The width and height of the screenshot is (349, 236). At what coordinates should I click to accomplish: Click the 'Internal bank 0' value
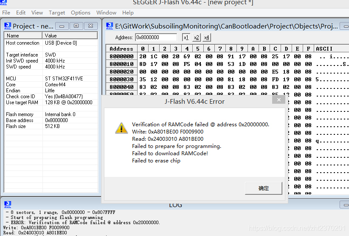tap(60, 114)
